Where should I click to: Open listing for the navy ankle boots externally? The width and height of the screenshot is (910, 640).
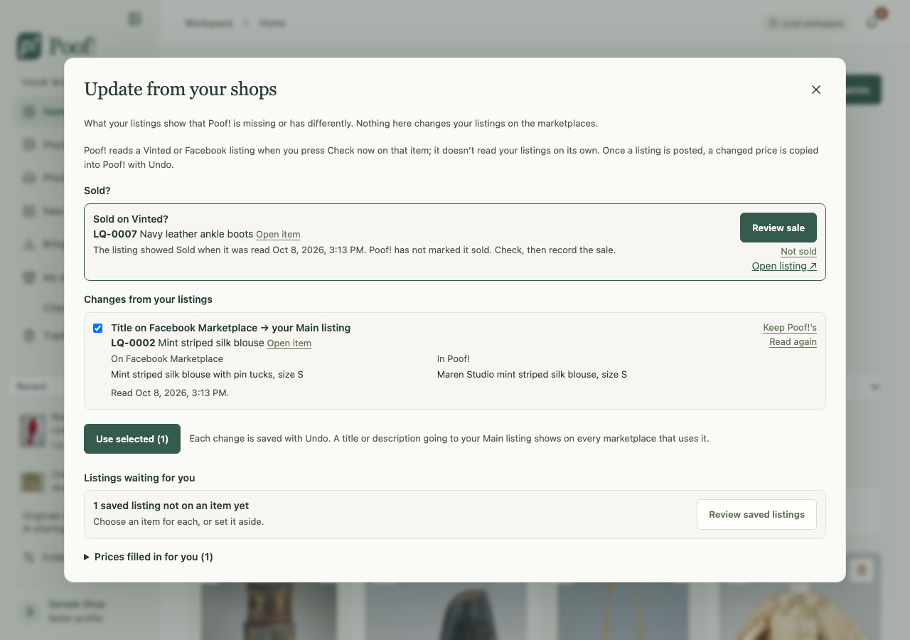(784, 266)
